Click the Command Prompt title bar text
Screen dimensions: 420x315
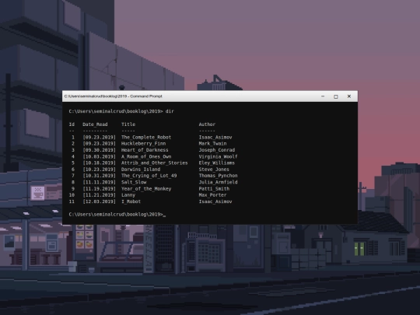(x=114, y=96)
